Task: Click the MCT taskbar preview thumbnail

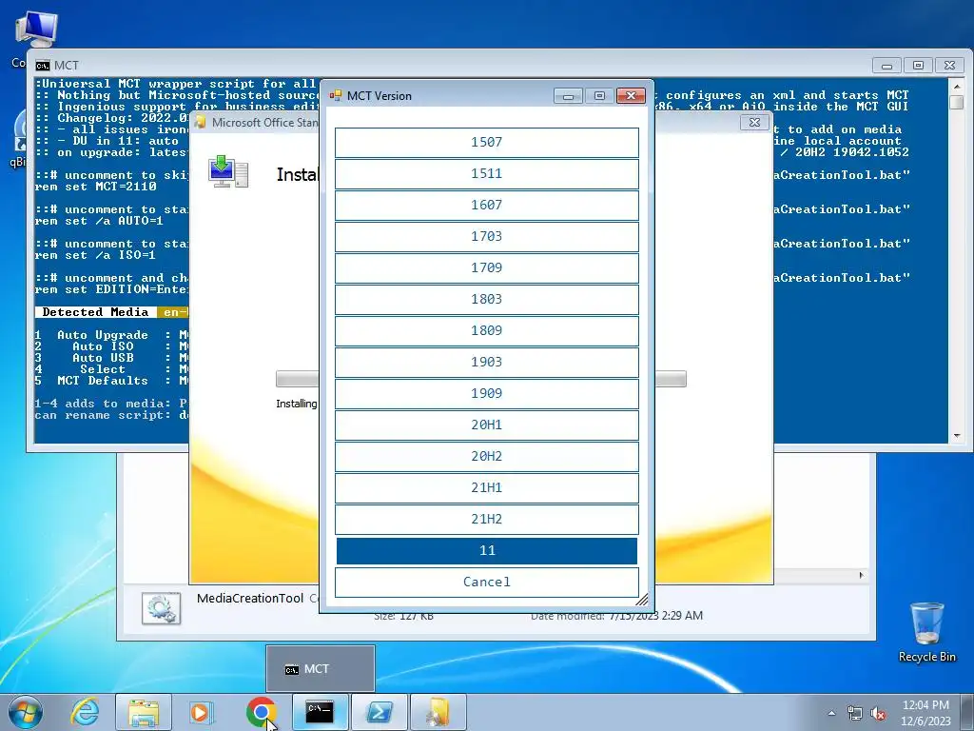Action: (x=321, y=669)
